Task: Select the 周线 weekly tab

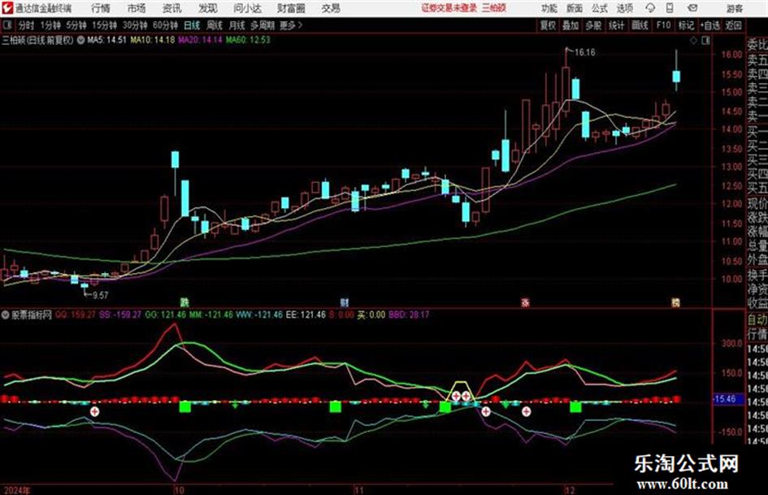Action: (x=215, y=25)
